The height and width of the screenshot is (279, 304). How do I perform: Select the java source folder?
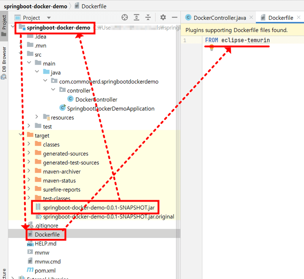(55, 73)
